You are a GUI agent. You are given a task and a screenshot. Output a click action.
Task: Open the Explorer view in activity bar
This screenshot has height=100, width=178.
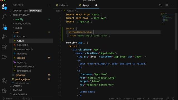point(4,6)
